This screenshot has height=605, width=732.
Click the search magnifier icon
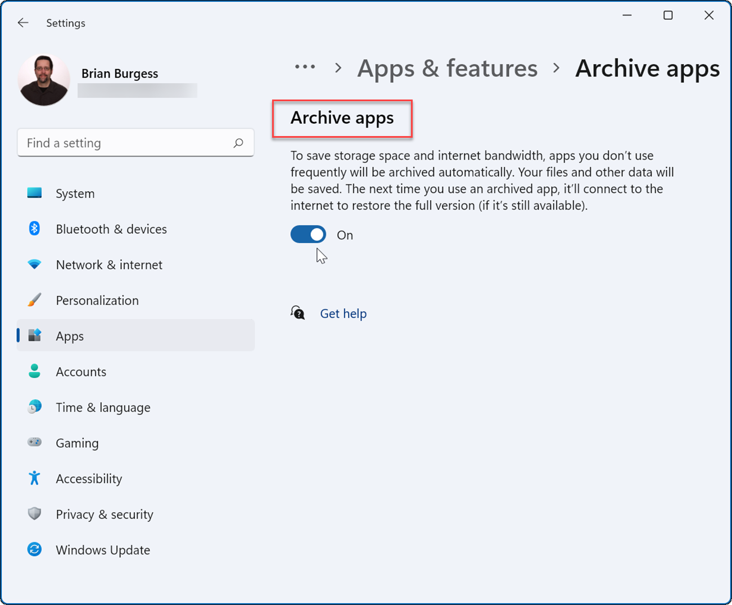[x=239, y=143]
